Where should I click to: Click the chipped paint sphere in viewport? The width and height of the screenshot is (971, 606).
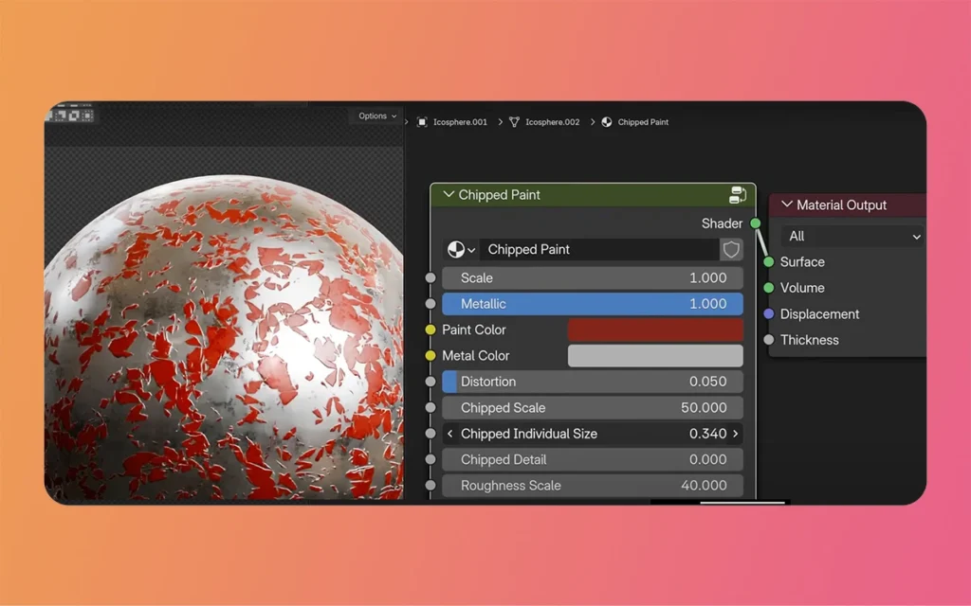(224, 337)
